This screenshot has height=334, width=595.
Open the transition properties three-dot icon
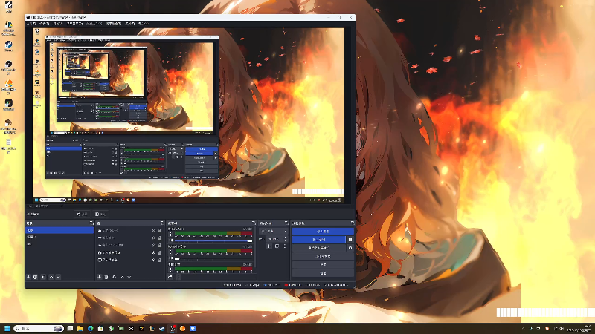click(x=285, y=246)
